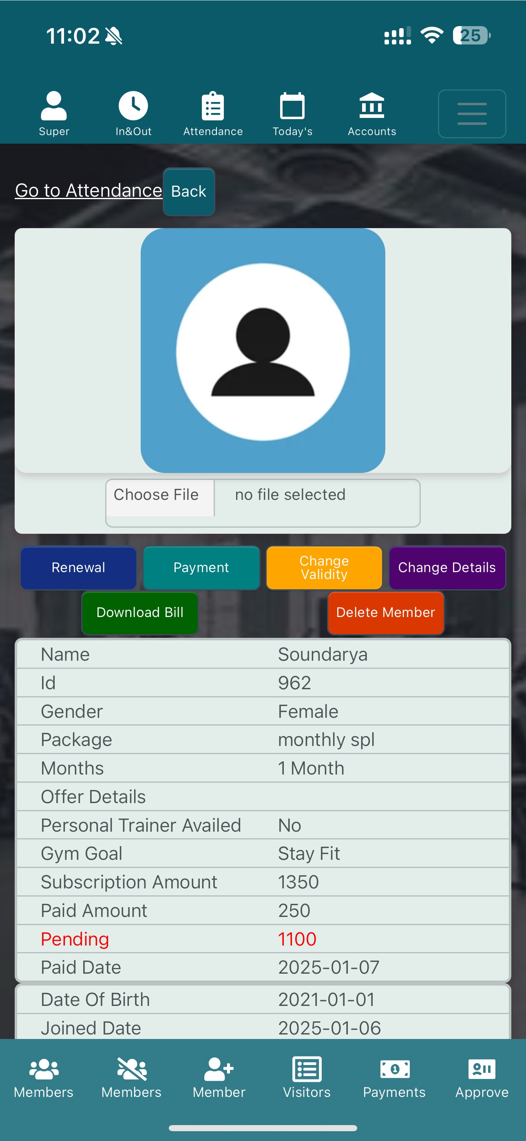The width and height of the screenshot is (526, 1141).
Task: Tap the Months value '1 Month'
Action: [311, 768]
